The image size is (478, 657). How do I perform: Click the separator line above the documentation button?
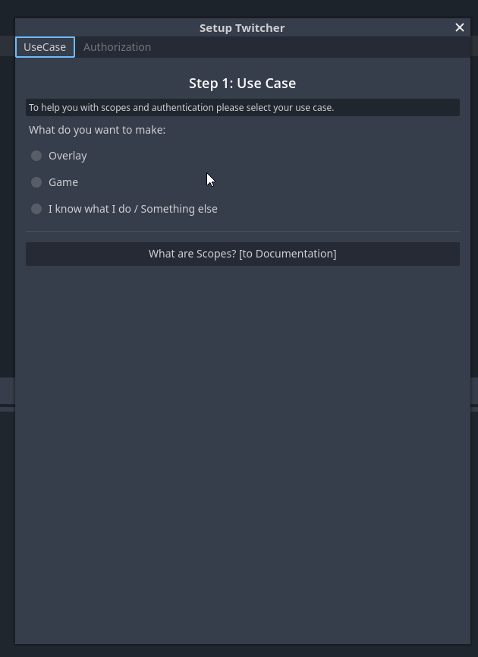pyautogui.click(x=242, y=231)
